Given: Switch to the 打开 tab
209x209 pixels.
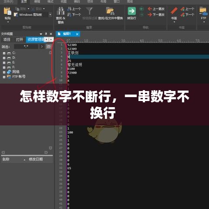Looking at the screenshot, I should [20, 40].
